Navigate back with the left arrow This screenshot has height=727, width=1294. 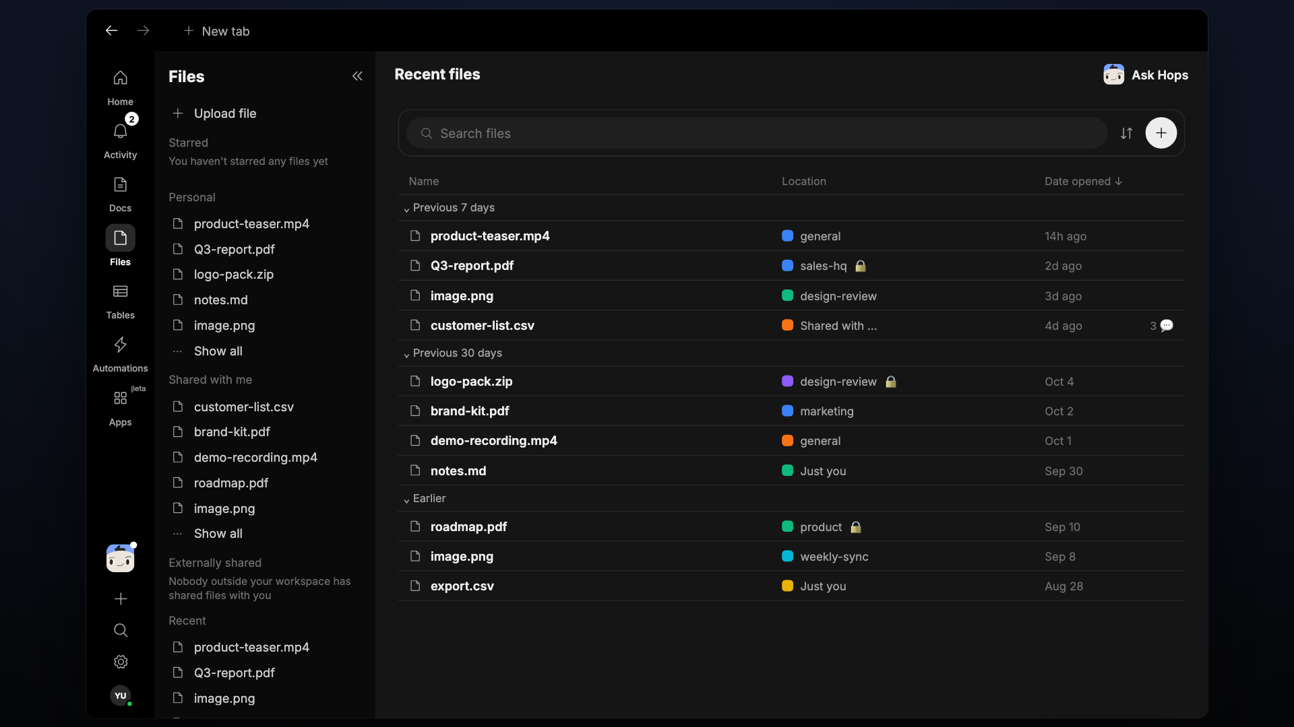point(112,30)
